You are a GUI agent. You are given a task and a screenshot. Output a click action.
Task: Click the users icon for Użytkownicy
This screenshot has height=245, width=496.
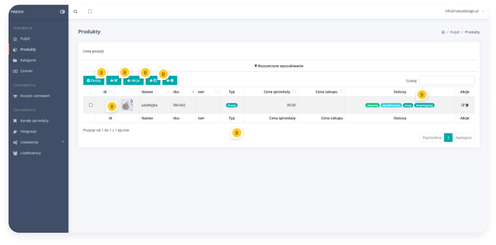tap(15, 153)
